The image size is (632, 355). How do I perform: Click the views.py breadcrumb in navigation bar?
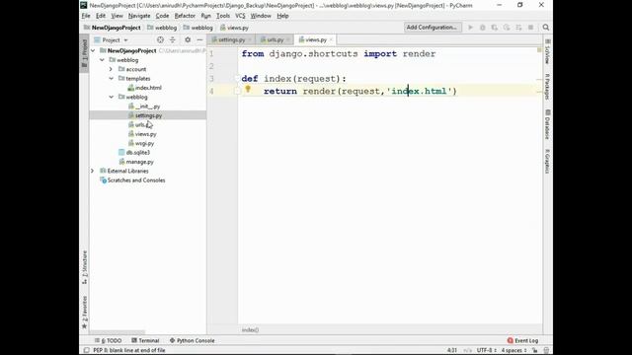click(x=234, y=28)
